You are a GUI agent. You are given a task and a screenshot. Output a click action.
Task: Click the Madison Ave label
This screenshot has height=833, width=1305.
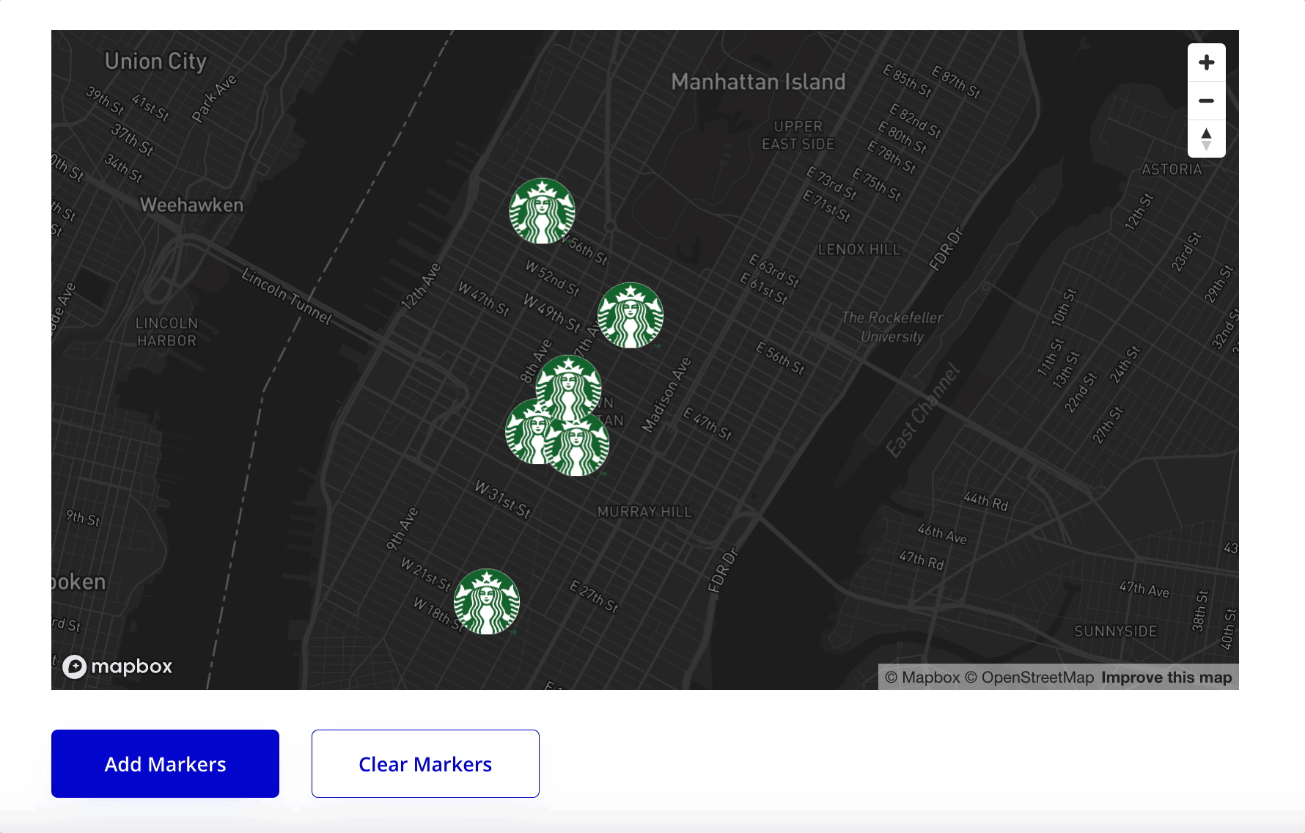click(666, 395)
